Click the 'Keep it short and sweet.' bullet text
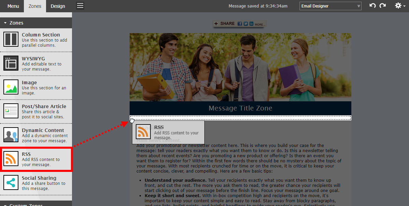409x206 pixels. tap(172, 195)
